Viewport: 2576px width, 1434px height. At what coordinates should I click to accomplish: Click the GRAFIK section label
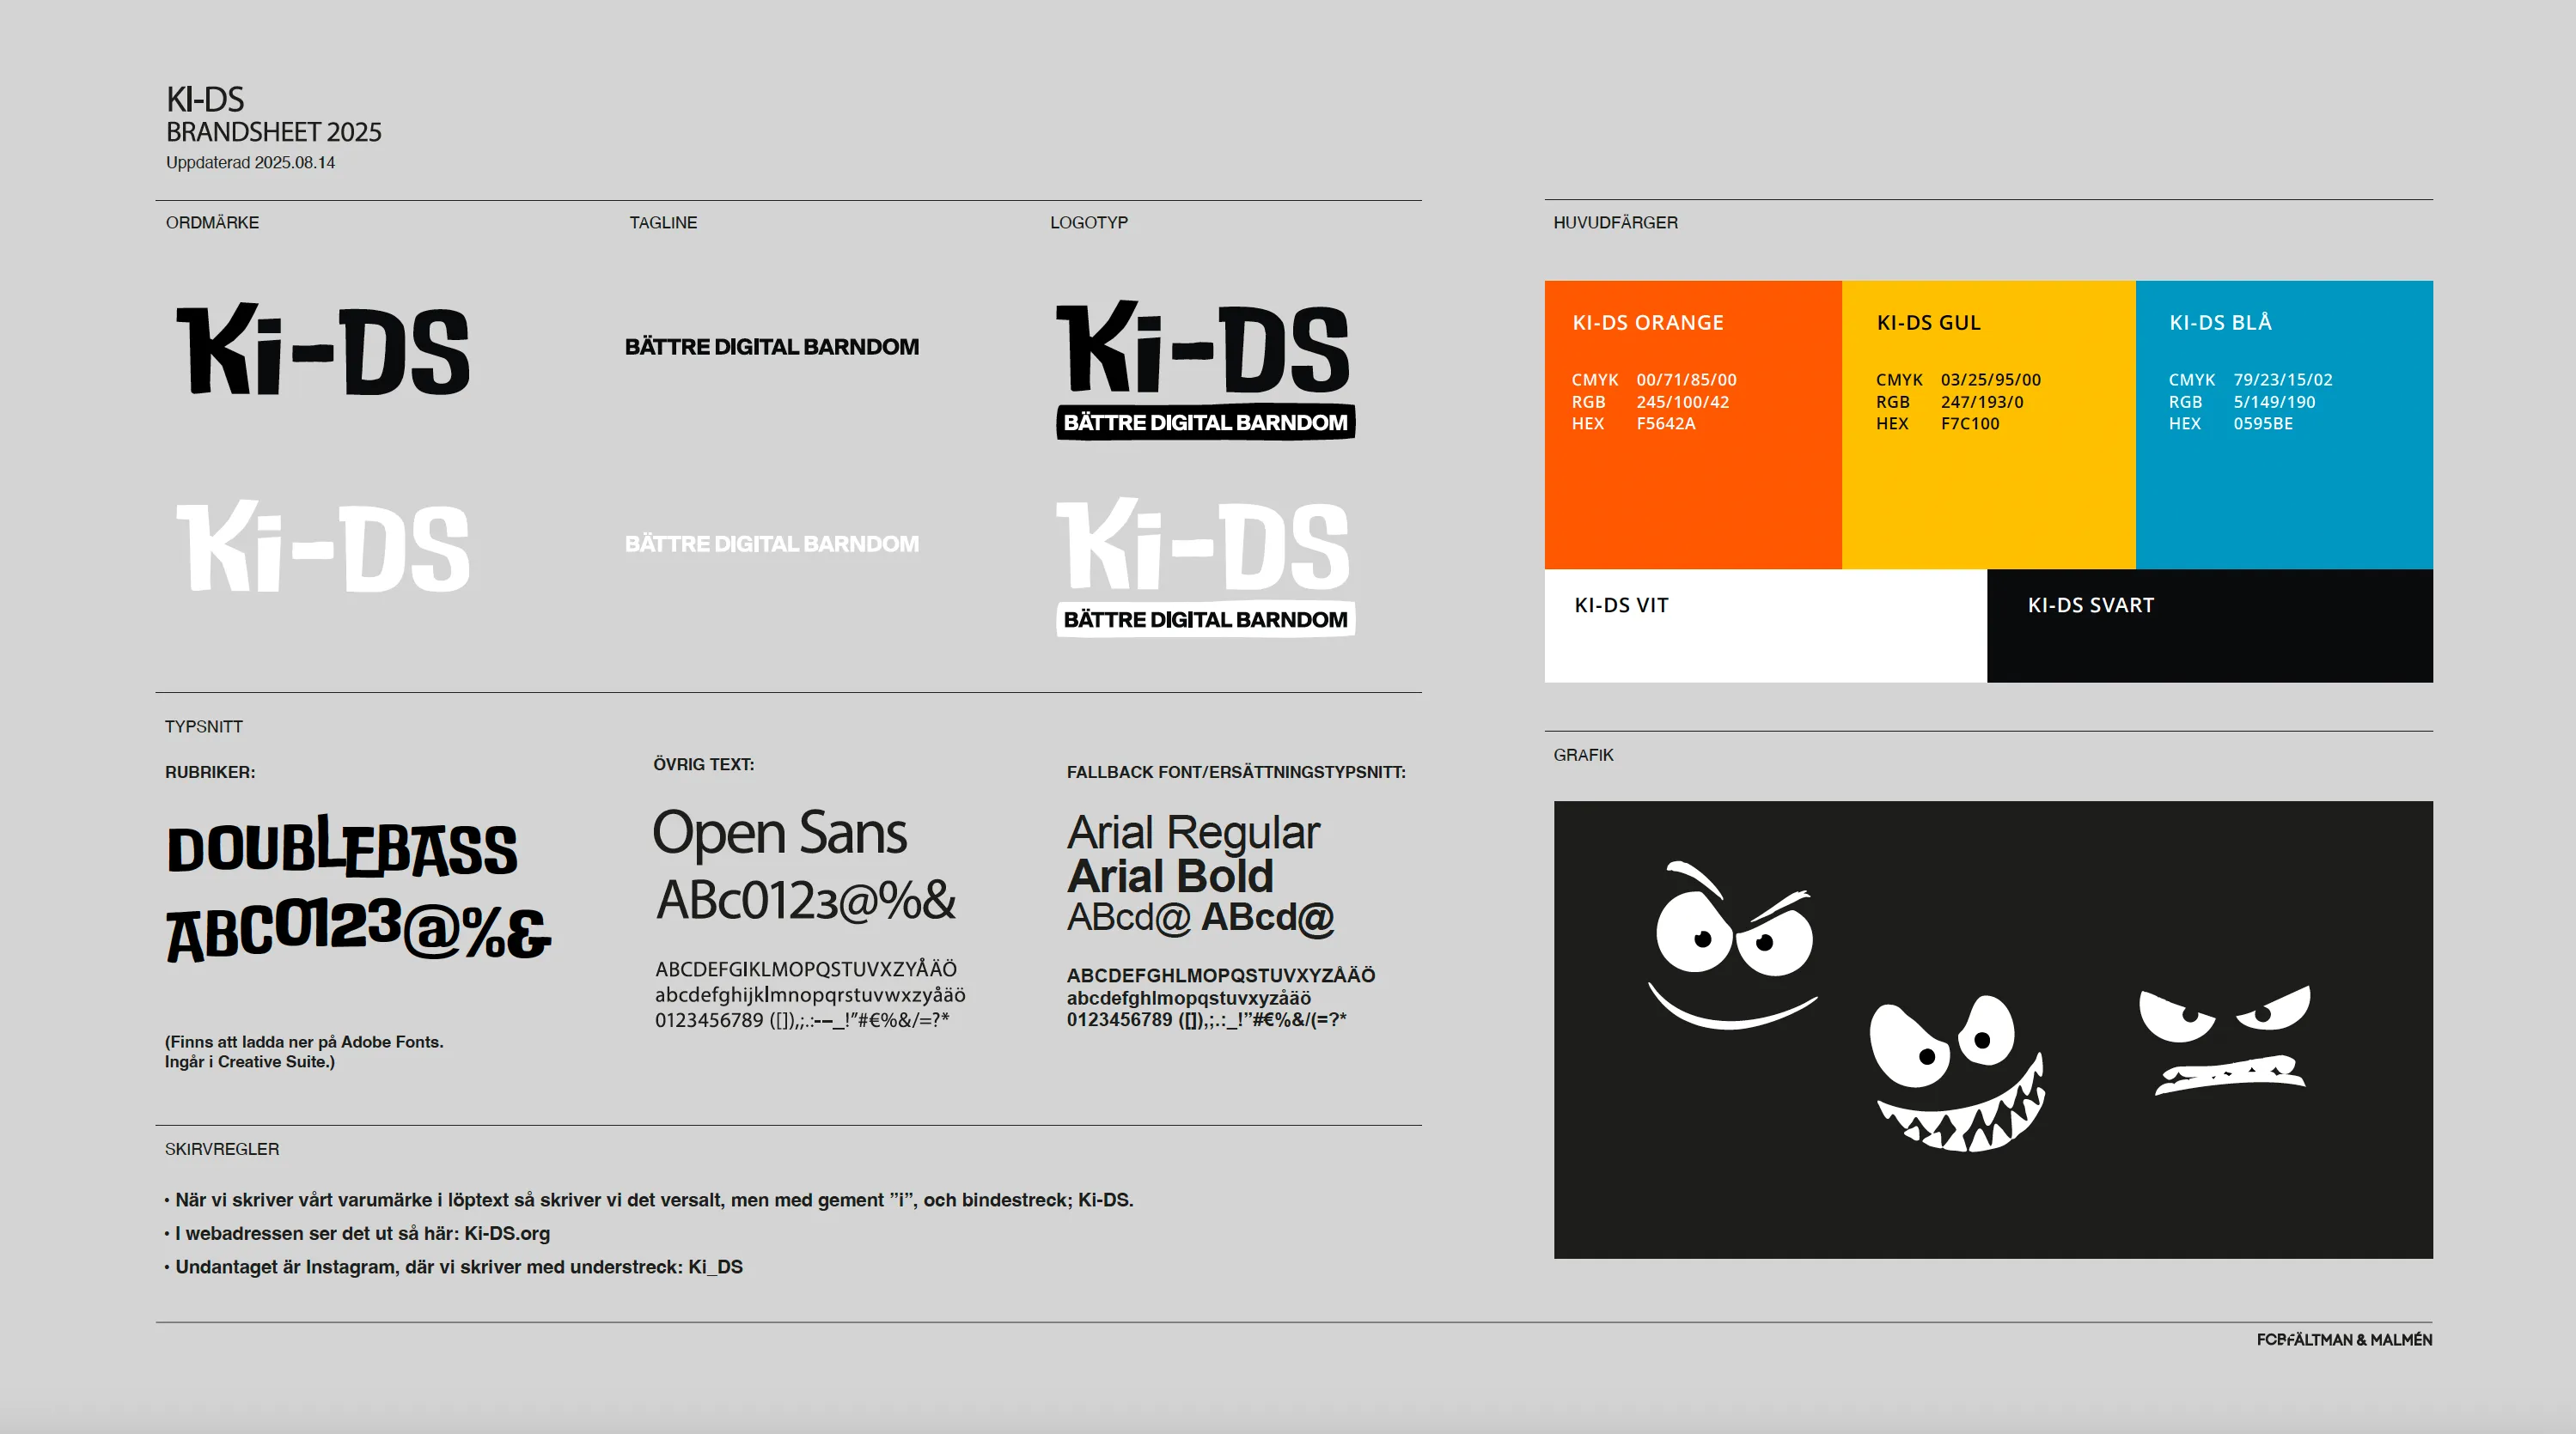pyautogui.click(x=1584, y=756)
